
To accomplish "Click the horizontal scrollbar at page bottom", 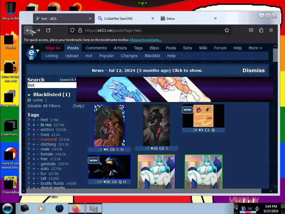I will (x=144, y=191).
